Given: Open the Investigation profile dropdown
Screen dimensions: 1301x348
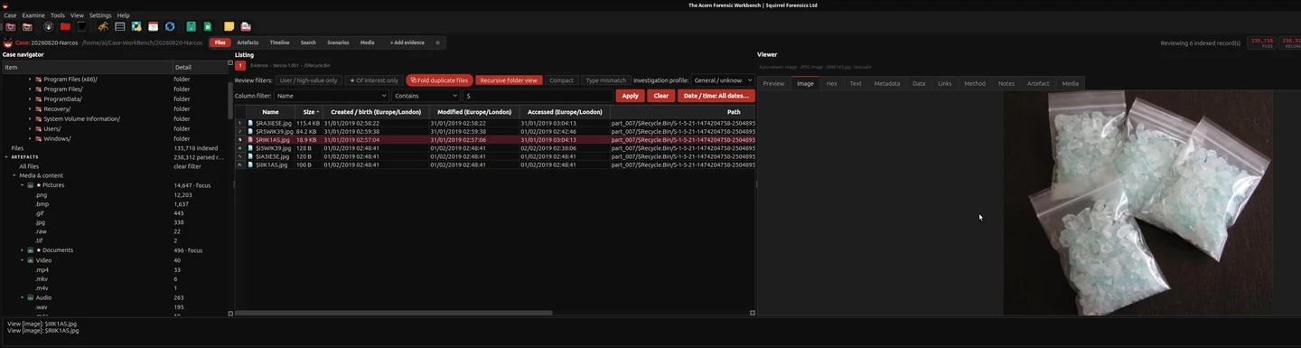Looking at the screenshot, I should 723,80.
